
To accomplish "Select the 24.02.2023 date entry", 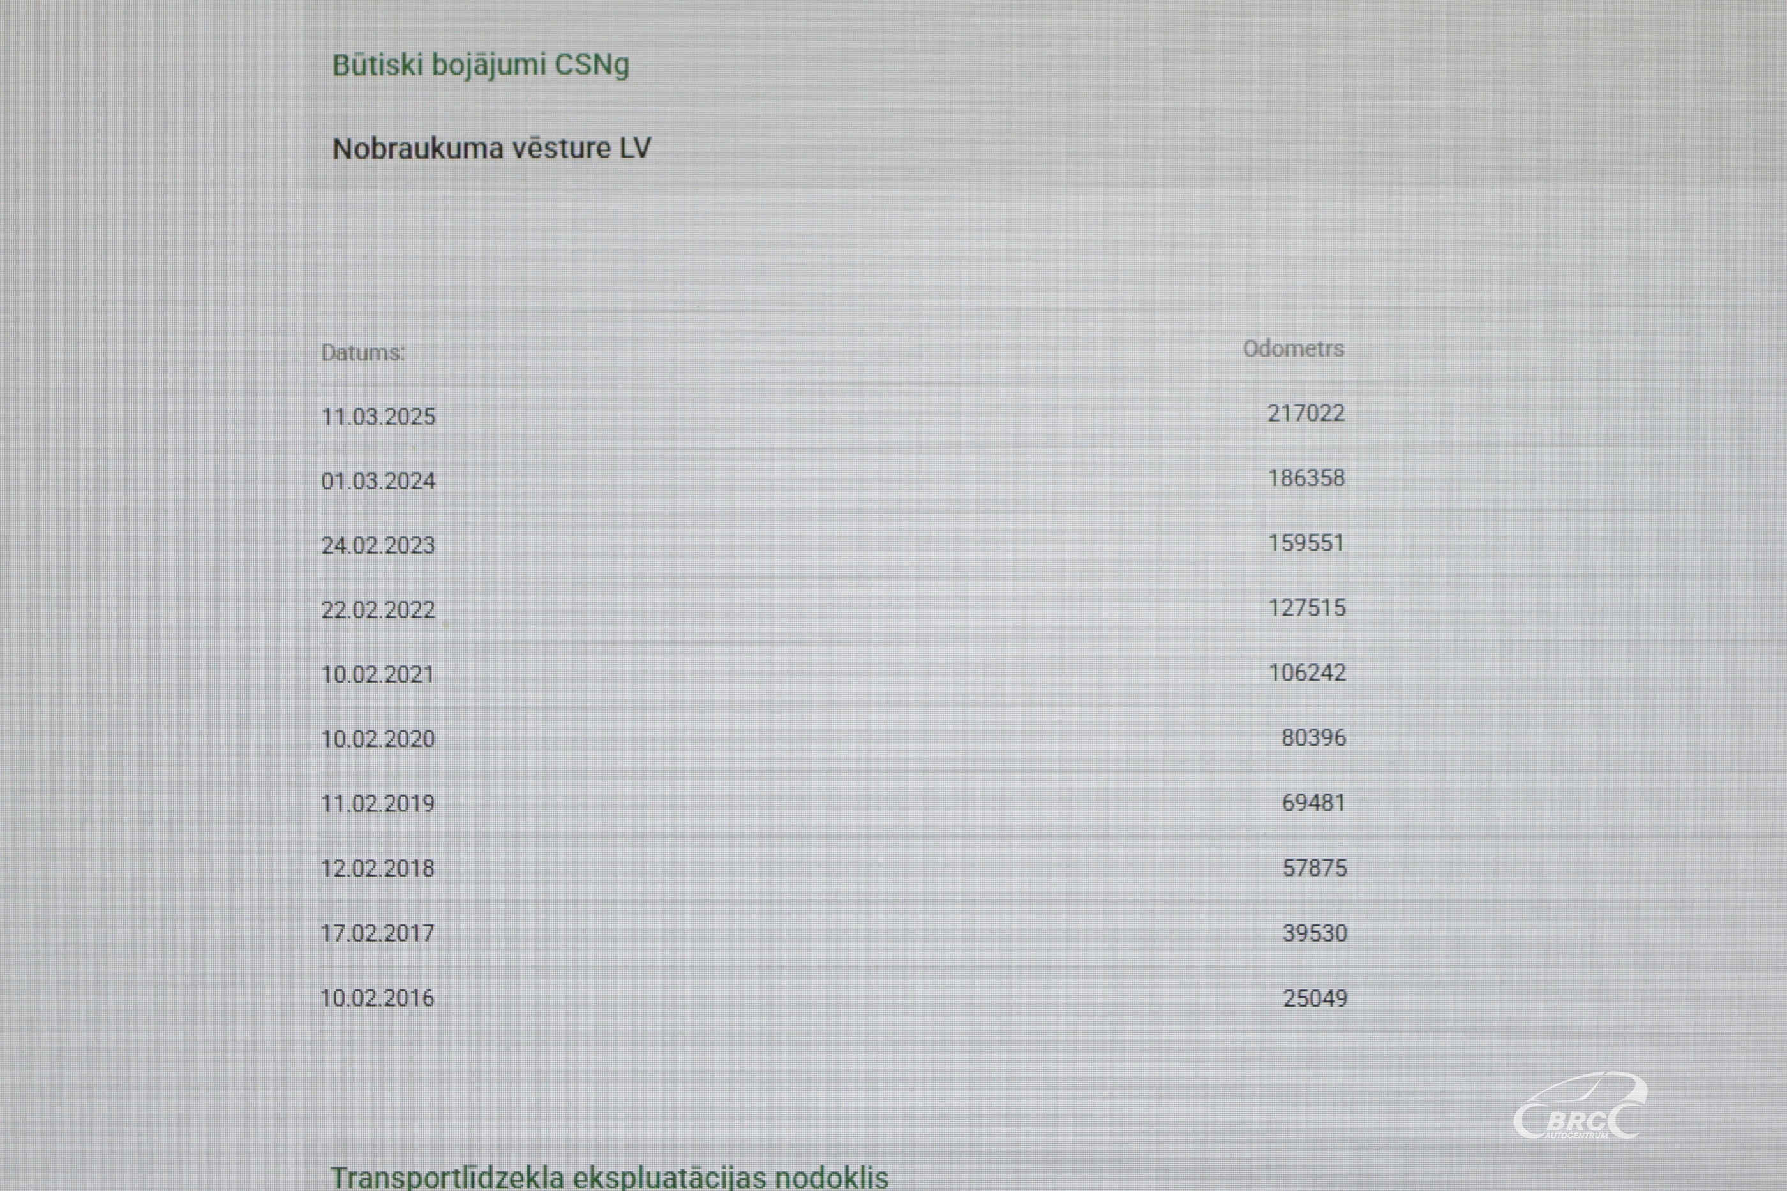I will [x=378, y=545].
